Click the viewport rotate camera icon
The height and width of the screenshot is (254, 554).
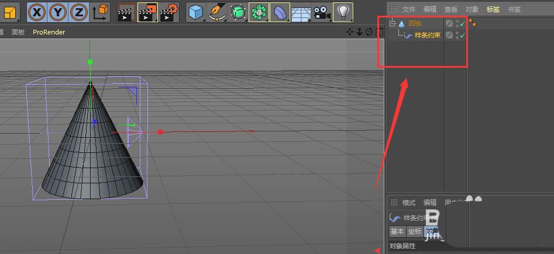(369, 32)
